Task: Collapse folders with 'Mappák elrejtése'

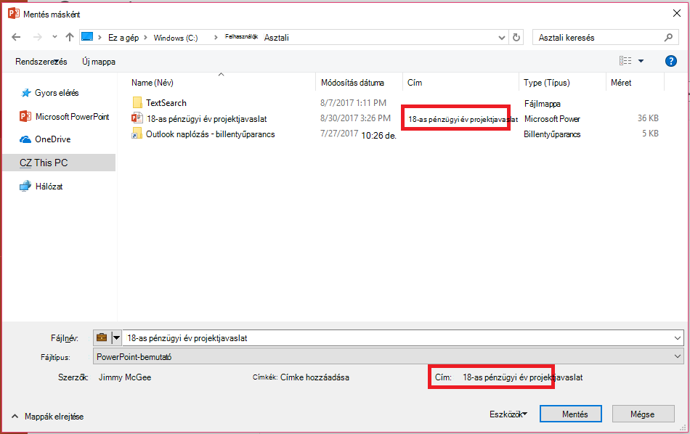Action: pos(47,417)
